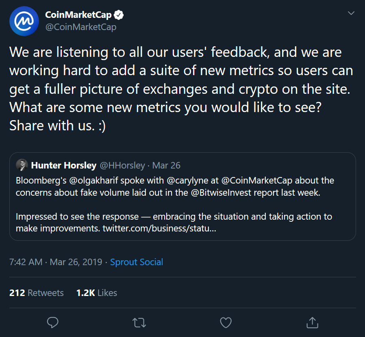Image resolution: width=365 pixels, height=337 pixels.
Task: View the 212 Retweets list
Action: tap(37, 293)
